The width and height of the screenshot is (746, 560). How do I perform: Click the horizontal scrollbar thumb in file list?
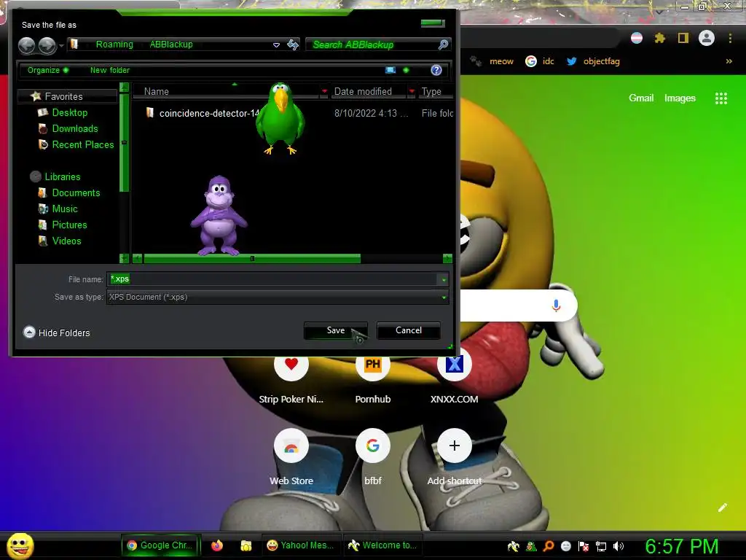click(x=252, y=259)
